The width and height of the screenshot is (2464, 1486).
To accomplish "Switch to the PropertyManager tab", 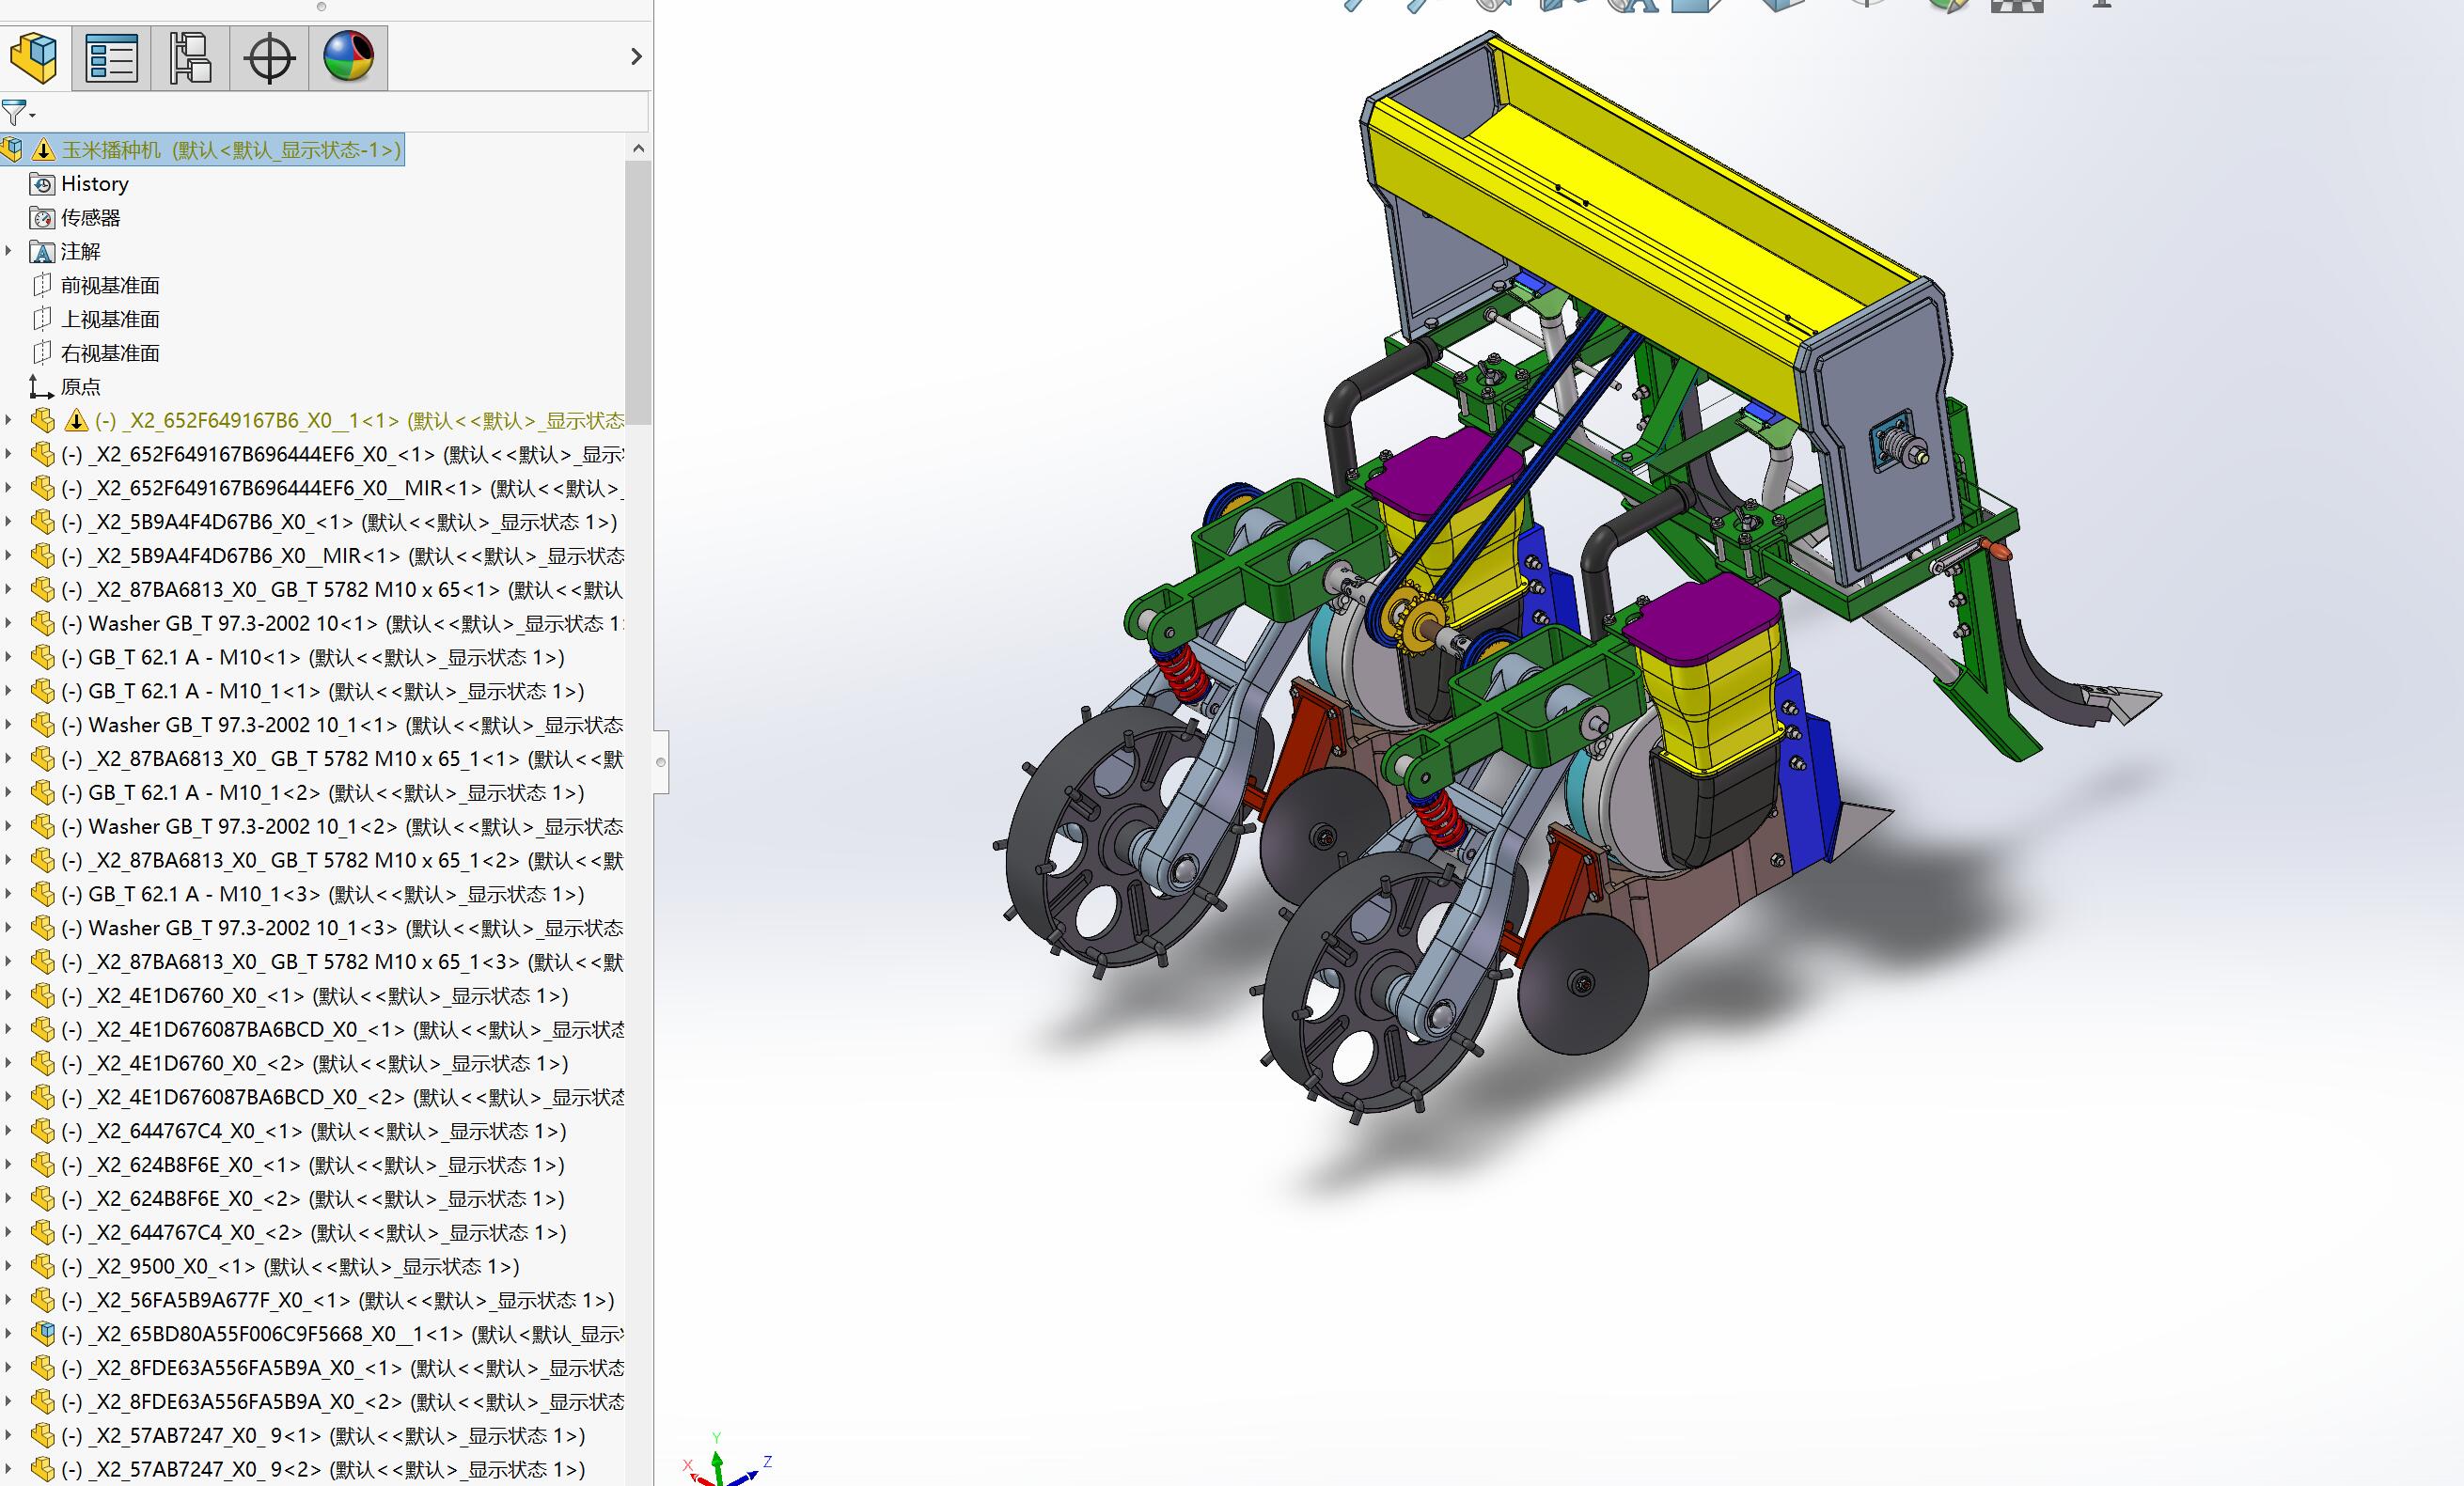I will point(111,57).
